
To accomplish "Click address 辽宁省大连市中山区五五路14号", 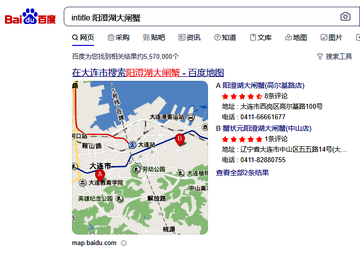I will click(293, 150).
